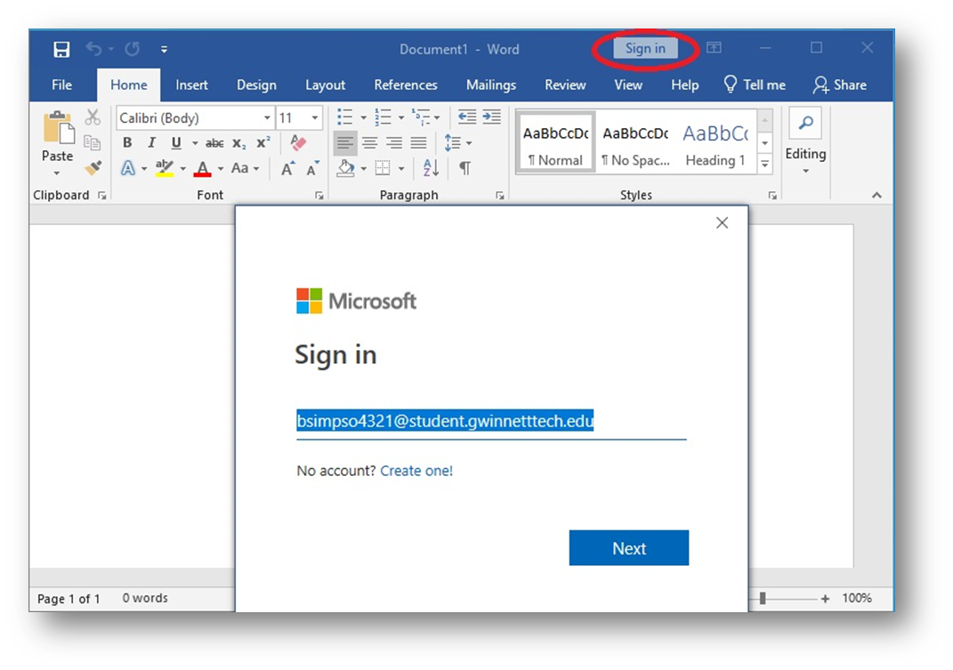Toggle Subscript formatting

pyautogui.click(x=238, y=143)
